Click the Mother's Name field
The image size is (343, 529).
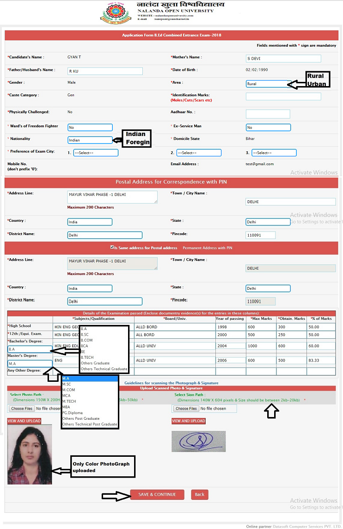[x=283, y=58]
